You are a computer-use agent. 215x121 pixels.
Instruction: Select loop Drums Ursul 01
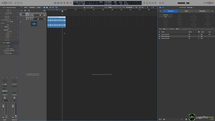pyautogui.click(x=186, y=34)
